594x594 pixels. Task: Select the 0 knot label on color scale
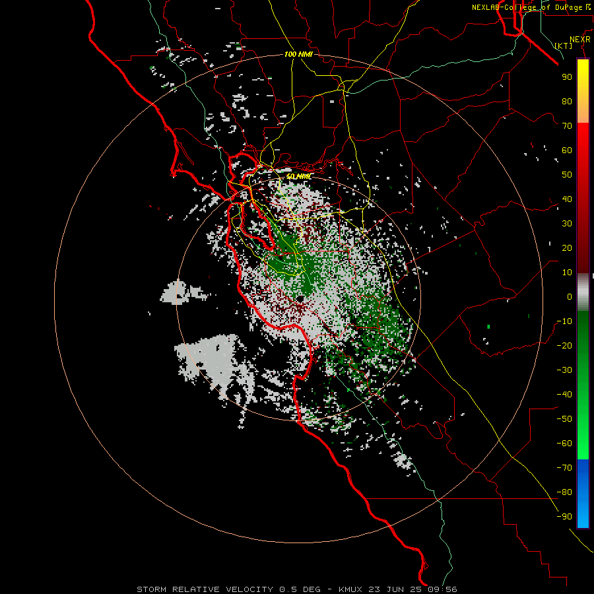570,297
